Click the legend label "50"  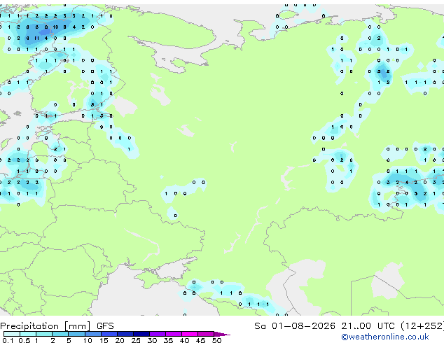click(216, 340)
